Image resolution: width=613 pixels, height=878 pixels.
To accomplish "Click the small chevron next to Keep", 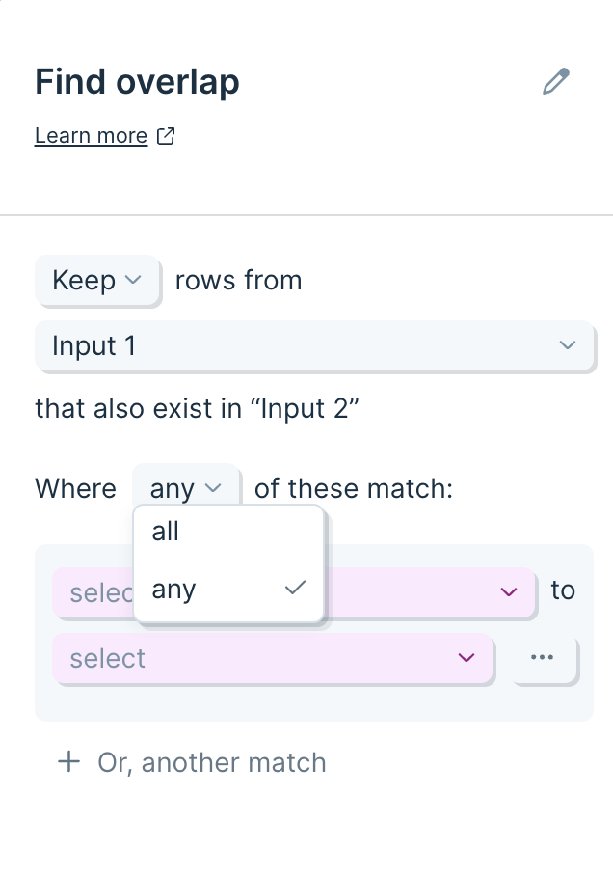I will pos(133,280).
